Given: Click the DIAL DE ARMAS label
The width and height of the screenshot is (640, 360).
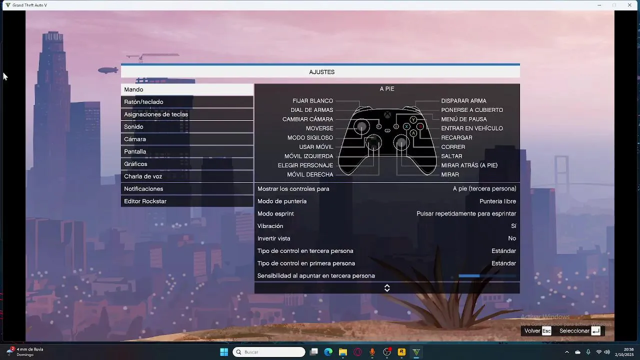Looking at the screenshot, I should (x=312, y=110).
